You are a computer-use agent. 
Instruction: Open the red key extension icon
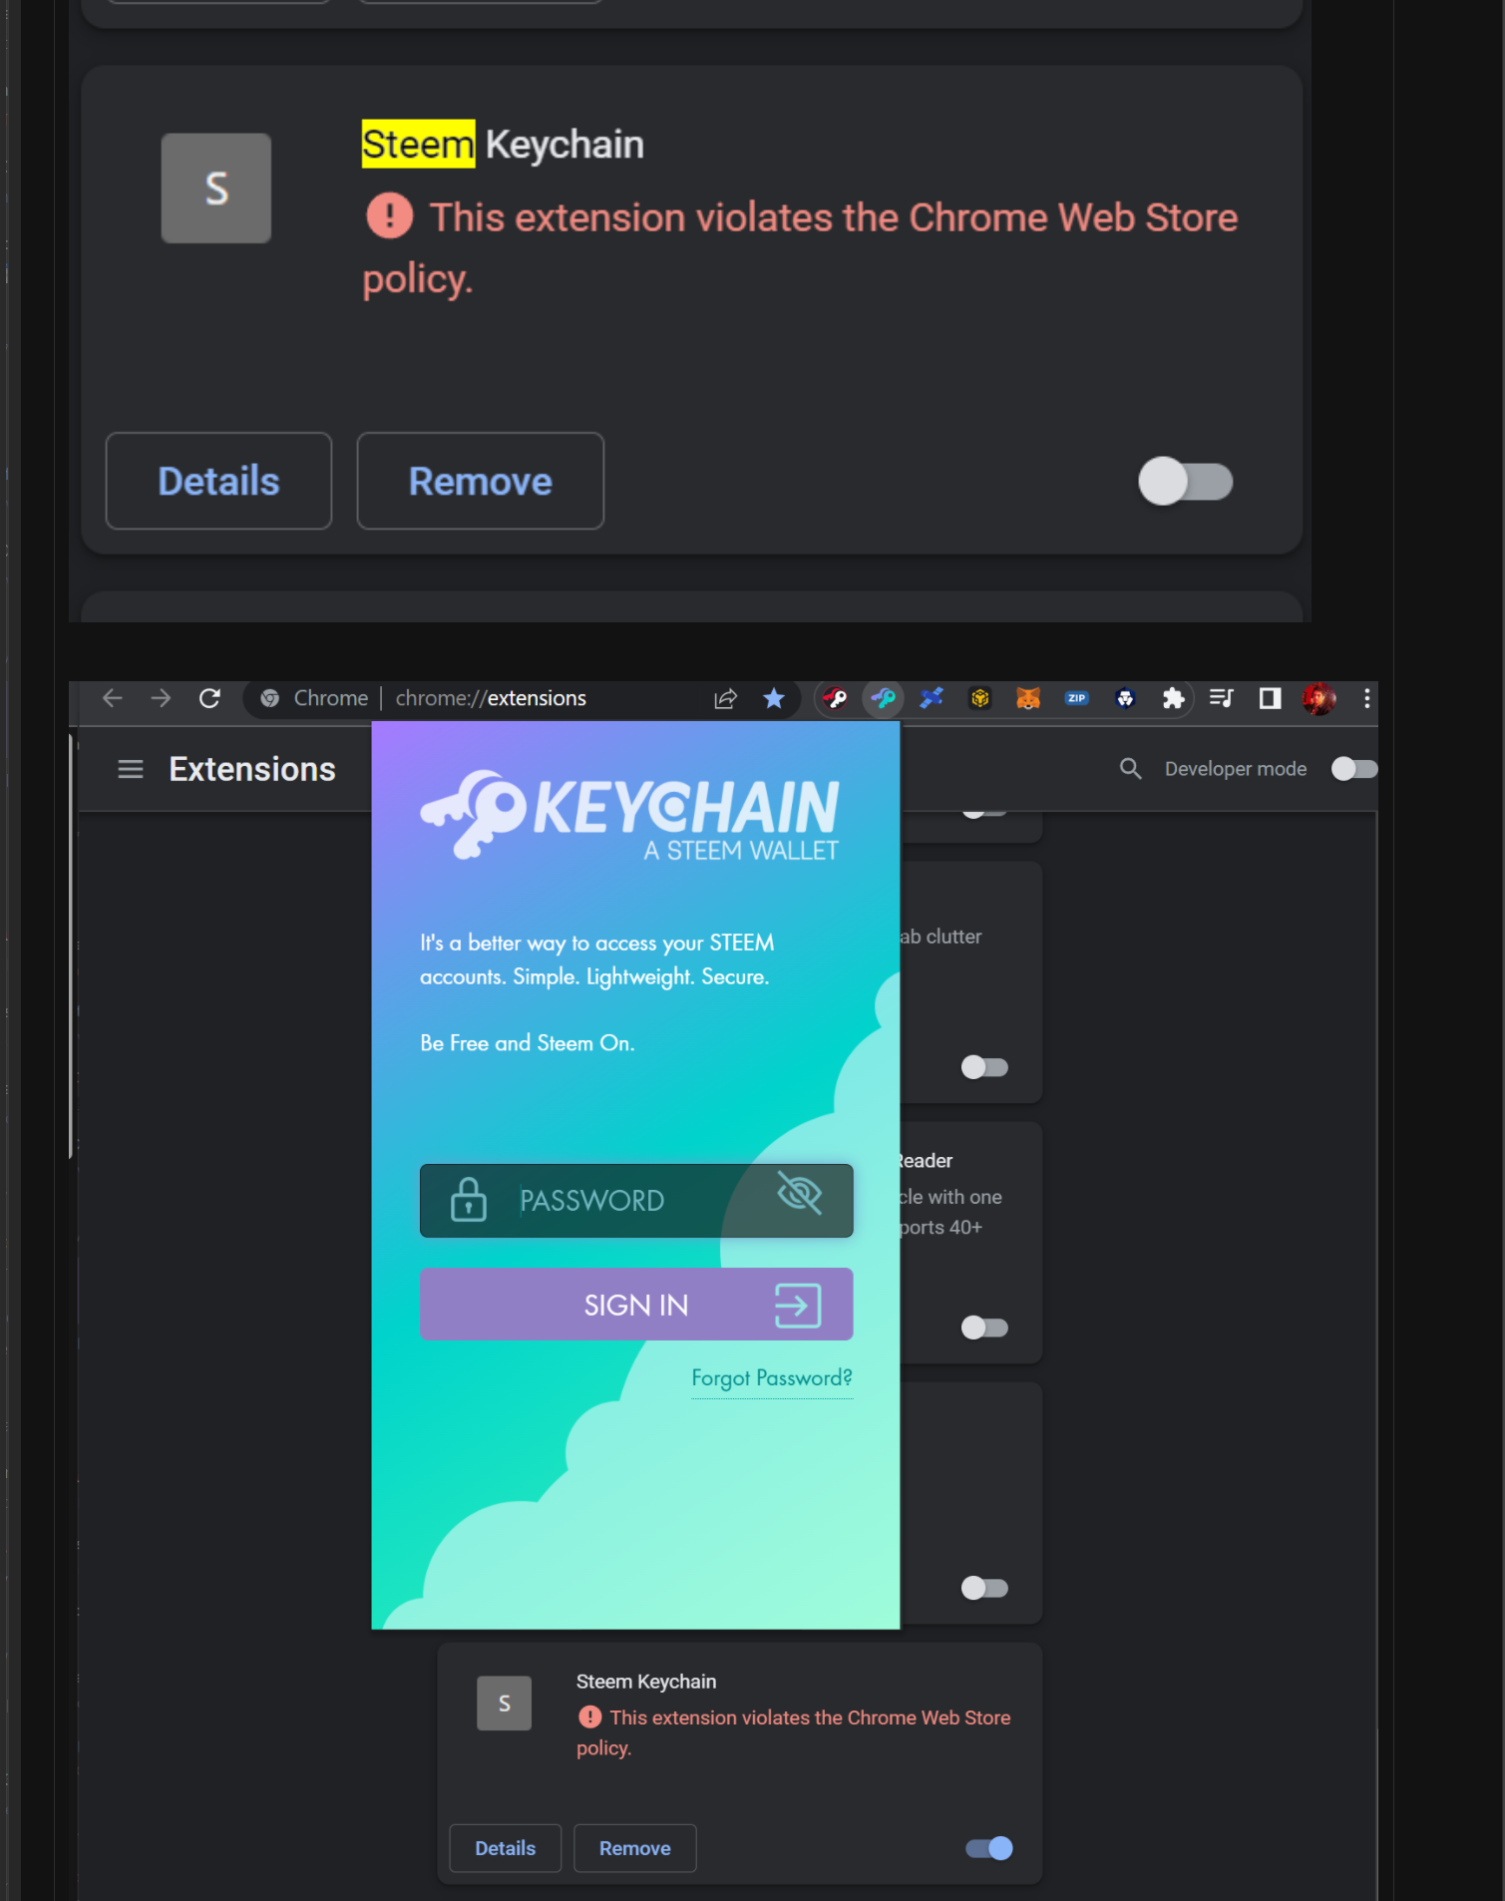pos(835,698)
